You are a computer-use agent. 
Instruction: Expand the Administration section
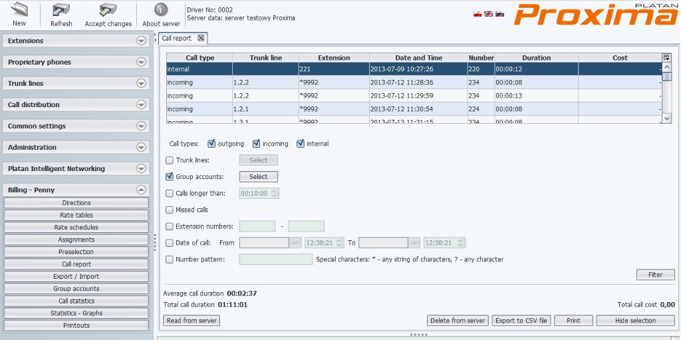coord(141,148)
